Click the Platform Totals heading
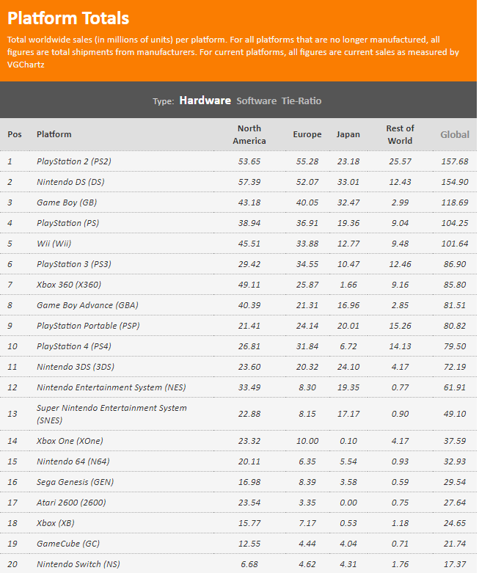The width and height of the screenshot is (479, 573). (x=68, y=18)
